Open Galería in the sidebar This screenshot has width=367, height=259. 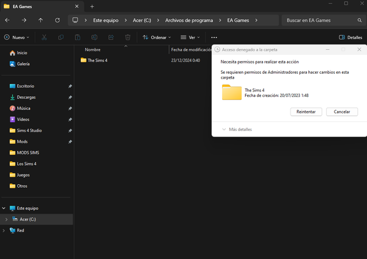click(x=20, y=64)
